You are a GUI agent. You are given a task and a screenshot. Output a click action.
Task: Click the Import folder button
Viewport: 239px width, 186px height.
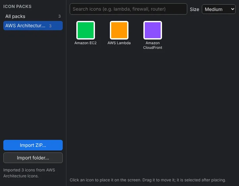[33, 158]
